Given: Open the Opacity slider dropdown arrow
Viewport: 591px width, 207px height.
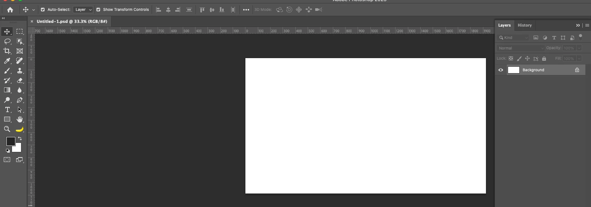Looking at the screenshot, I should pyautogui.click(x=579, y=48).
